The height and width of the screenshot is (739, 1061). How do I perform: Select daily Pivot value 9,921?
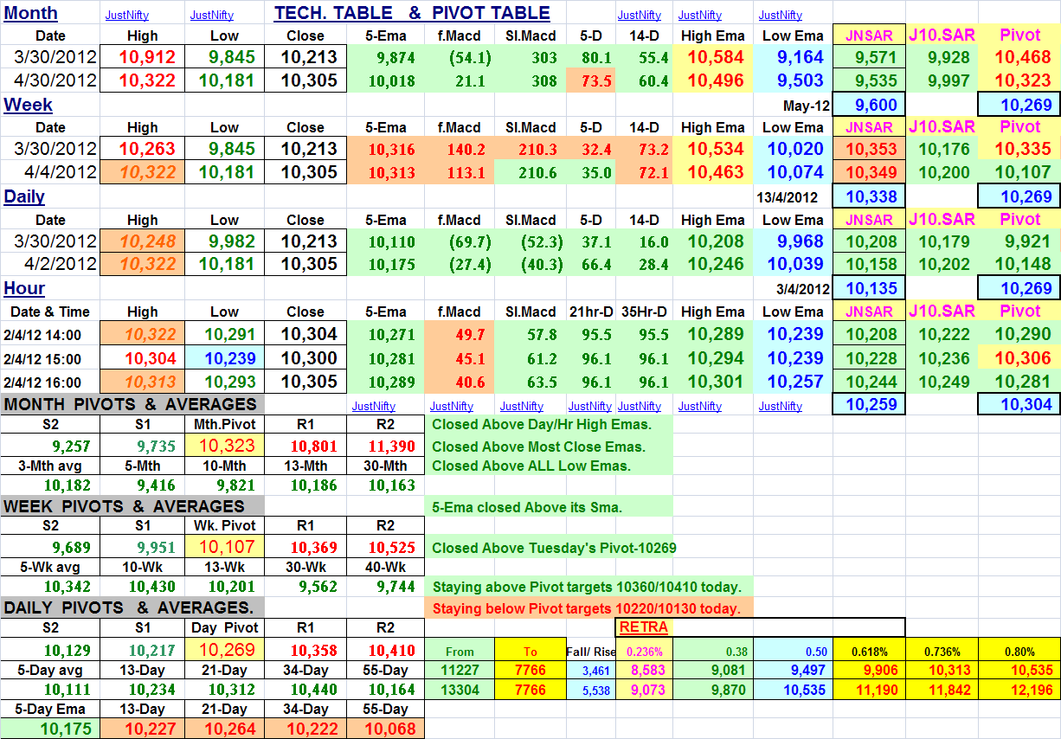[1019, 241]
